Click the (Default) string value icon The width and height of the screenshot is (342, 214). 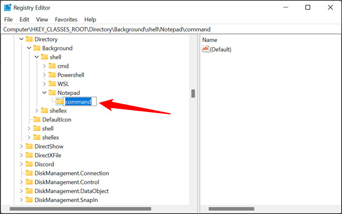(x=205, y=49)
